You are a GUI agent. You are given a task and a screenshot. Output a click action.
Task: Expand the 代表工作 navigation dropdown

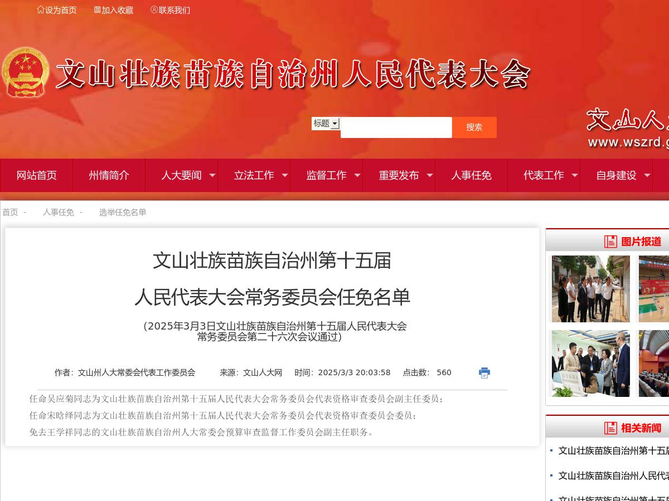[x=575, y=175]
